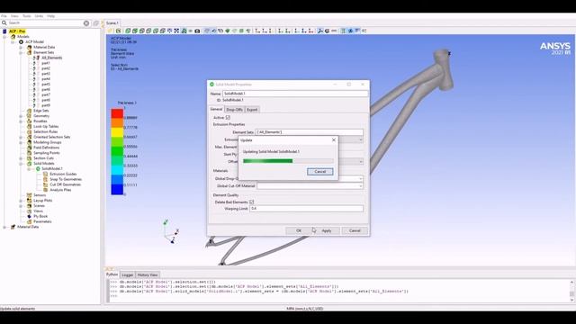576x324 pixels.
Task: Click Cancel at bottom of Solid Model Properties
Action: tap(355, 230)
